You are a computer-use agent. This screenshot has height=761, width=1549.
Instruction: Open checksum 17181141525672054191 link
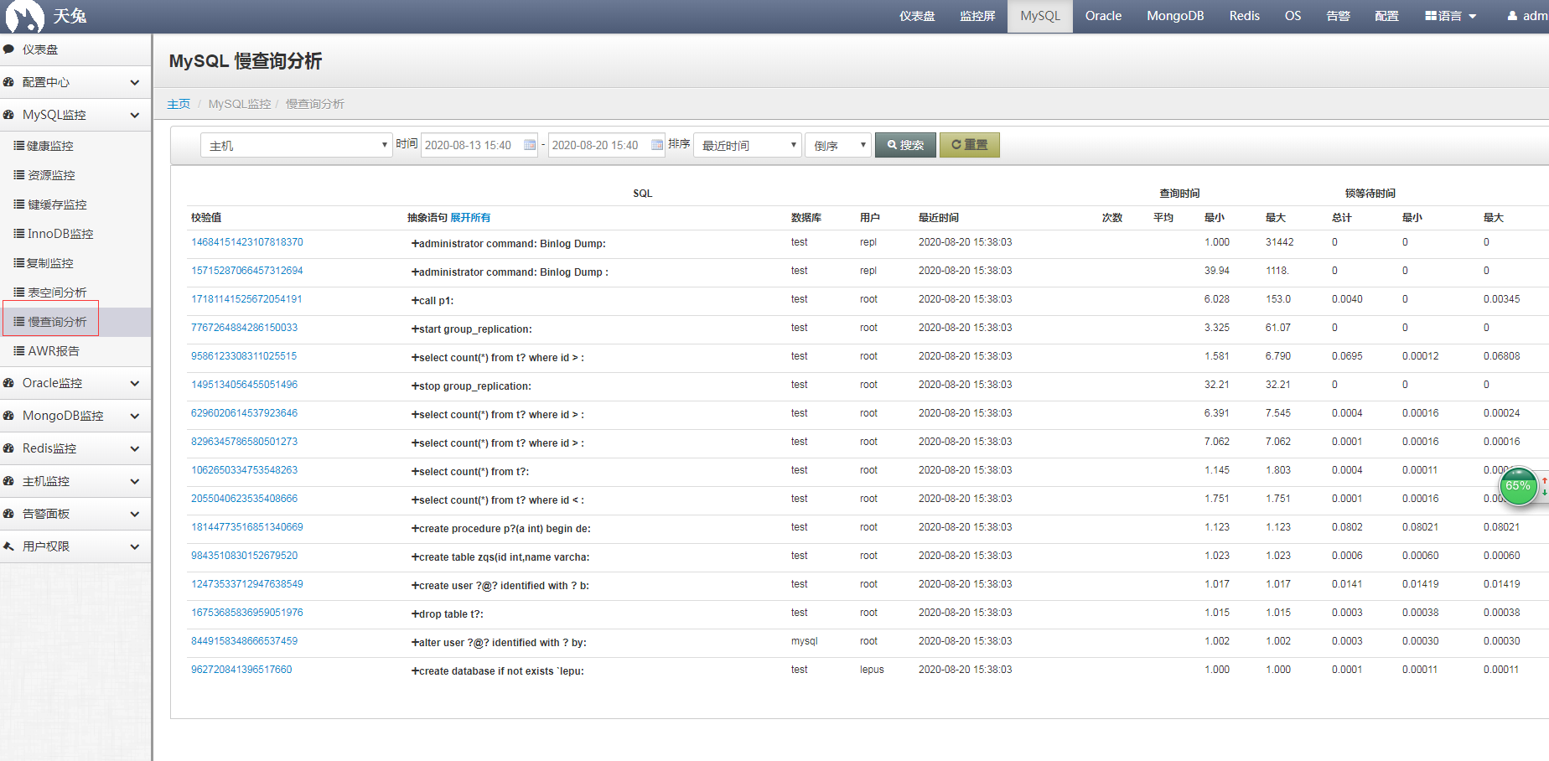point(246,299)
